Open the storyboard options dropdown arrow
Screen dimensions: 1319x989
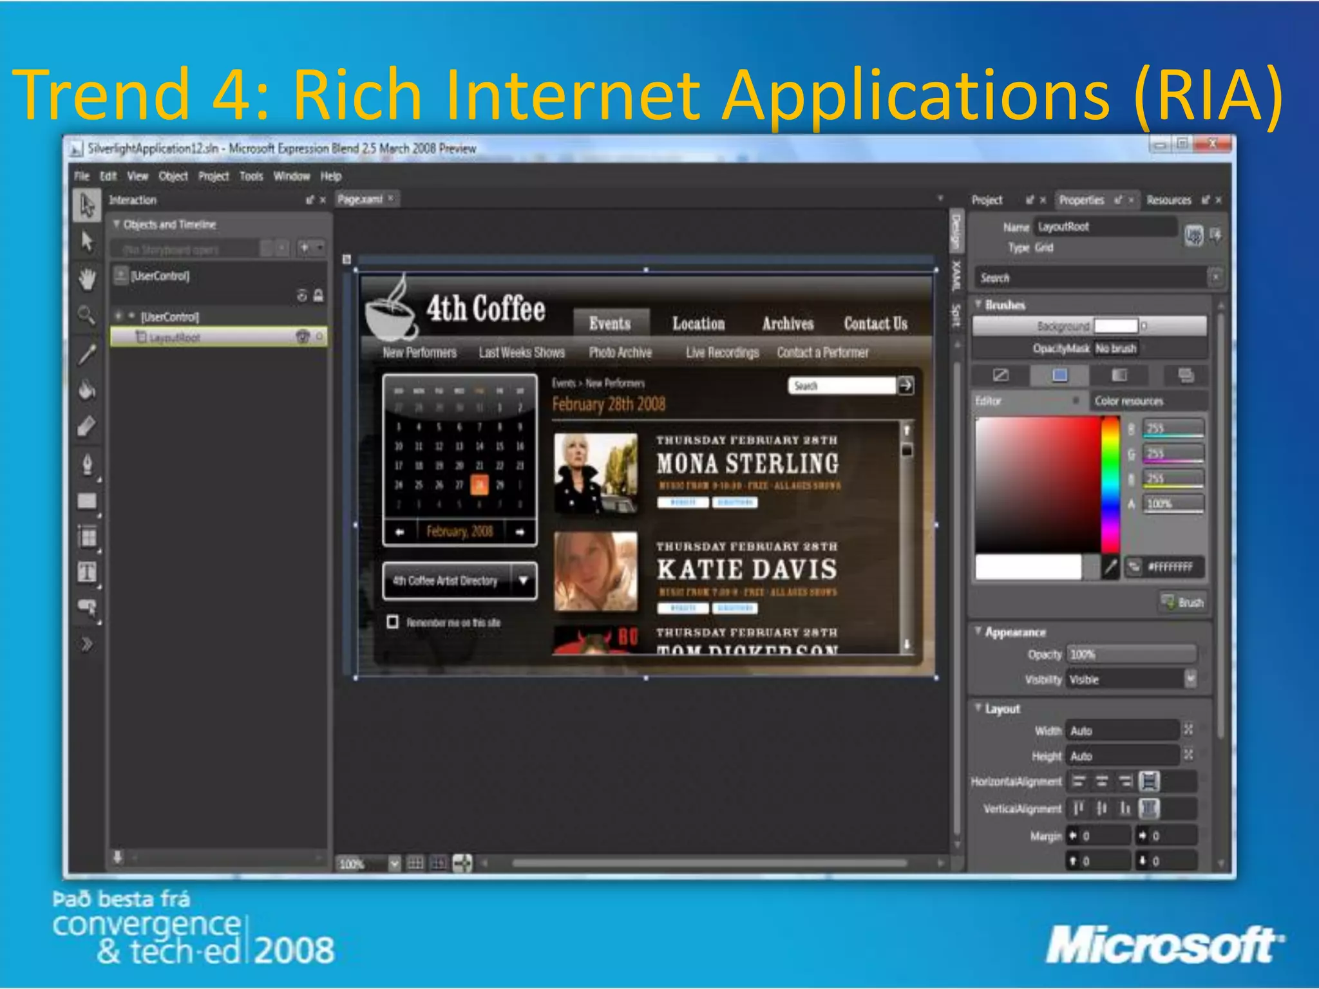point(319,247)
